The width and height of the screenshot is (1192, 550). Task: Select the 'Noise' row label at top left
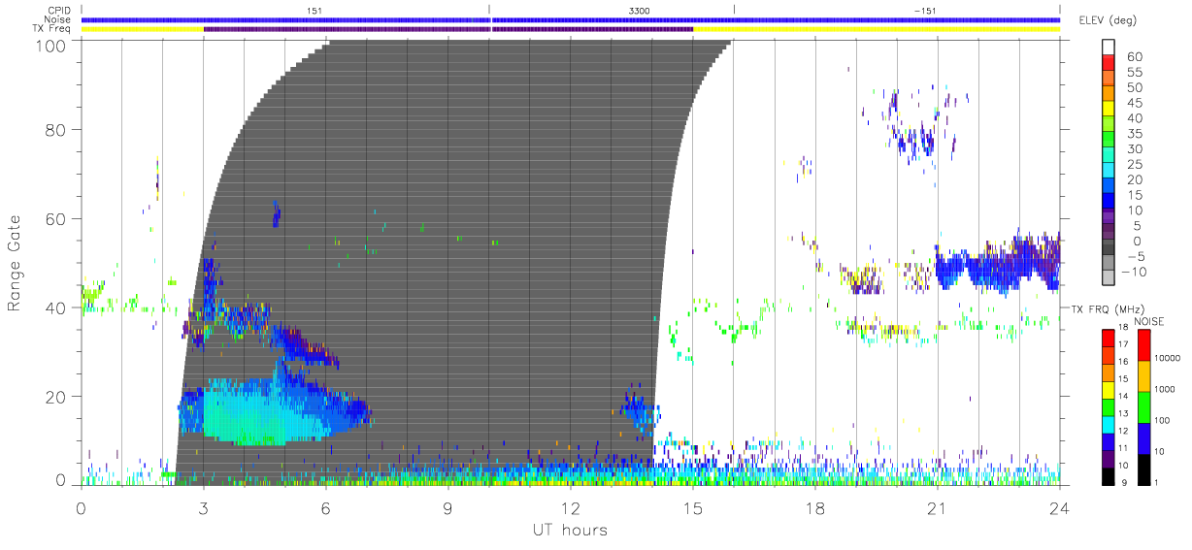pos(56,19)
